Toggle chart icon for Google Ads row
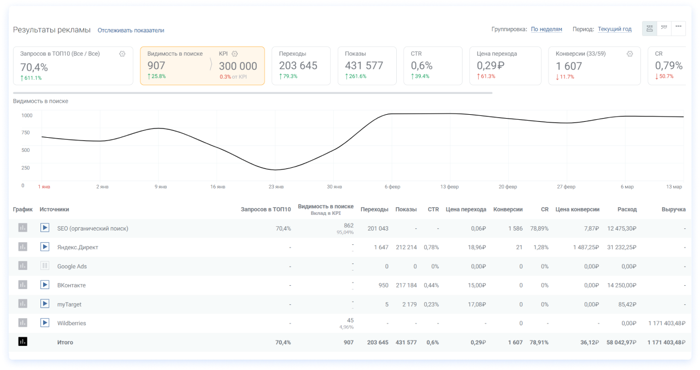 (22, 266)
